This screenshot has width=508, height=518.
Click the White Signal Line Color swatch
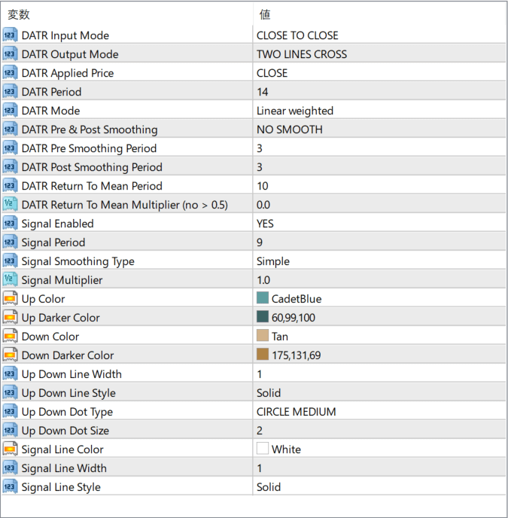click(263, 449)
